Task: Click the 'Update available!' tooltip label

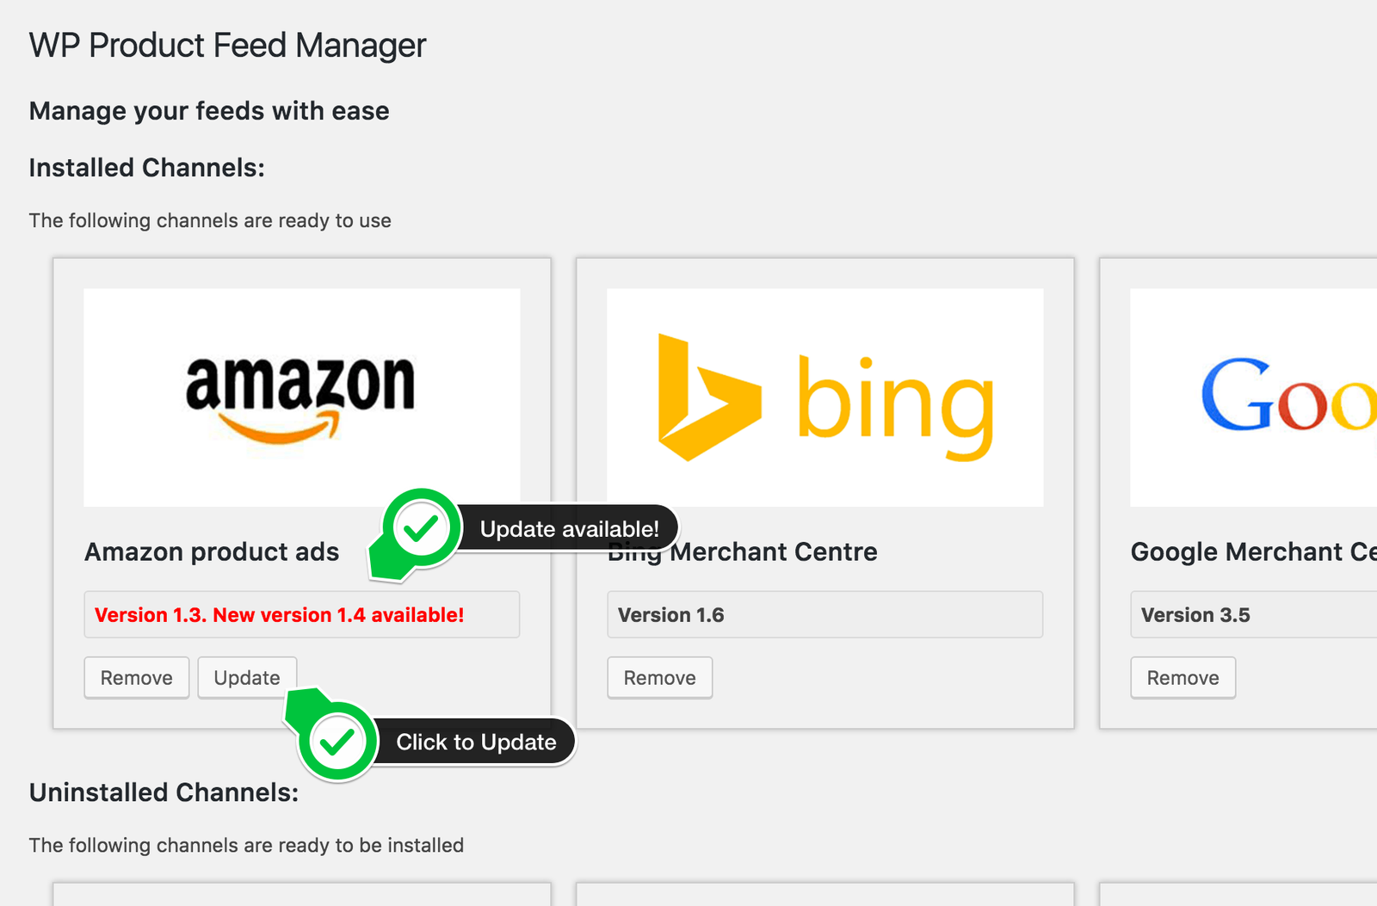Action: 570,528
